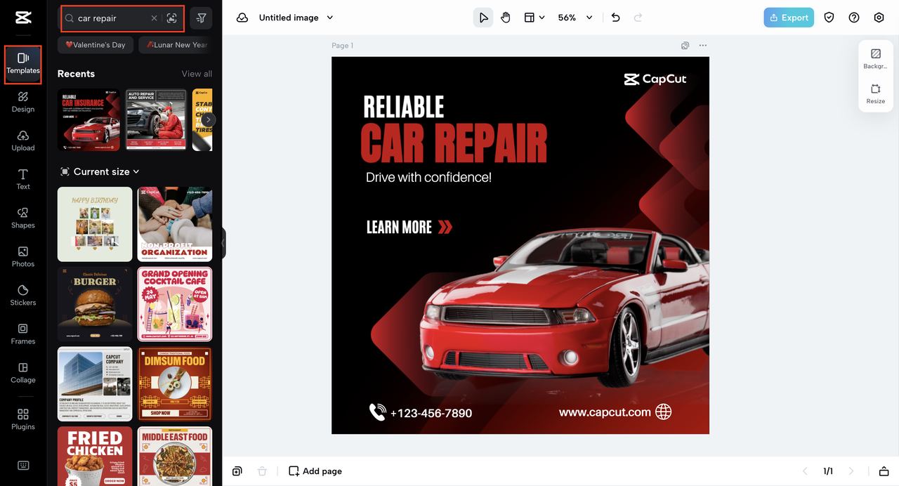
Task: Open the Collage sidebar tab
Action: [x=23, y=372]
